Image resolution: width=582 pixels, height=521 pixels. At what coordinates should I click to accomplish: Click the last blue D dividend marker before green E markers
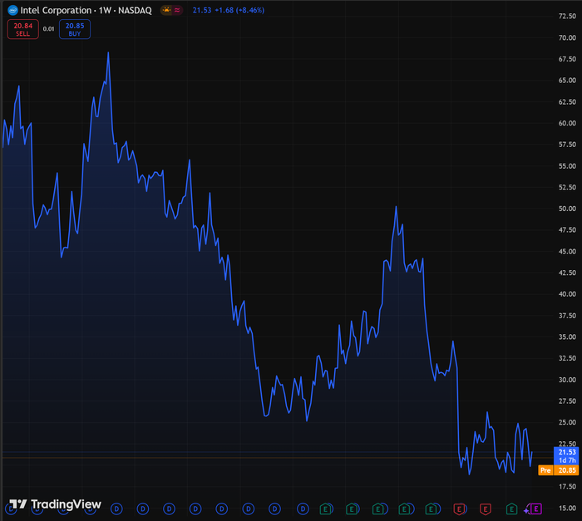[303, 509]
